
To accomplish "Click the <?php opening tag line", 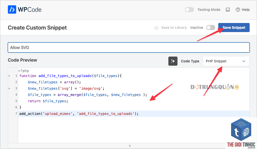I will 24,71.
